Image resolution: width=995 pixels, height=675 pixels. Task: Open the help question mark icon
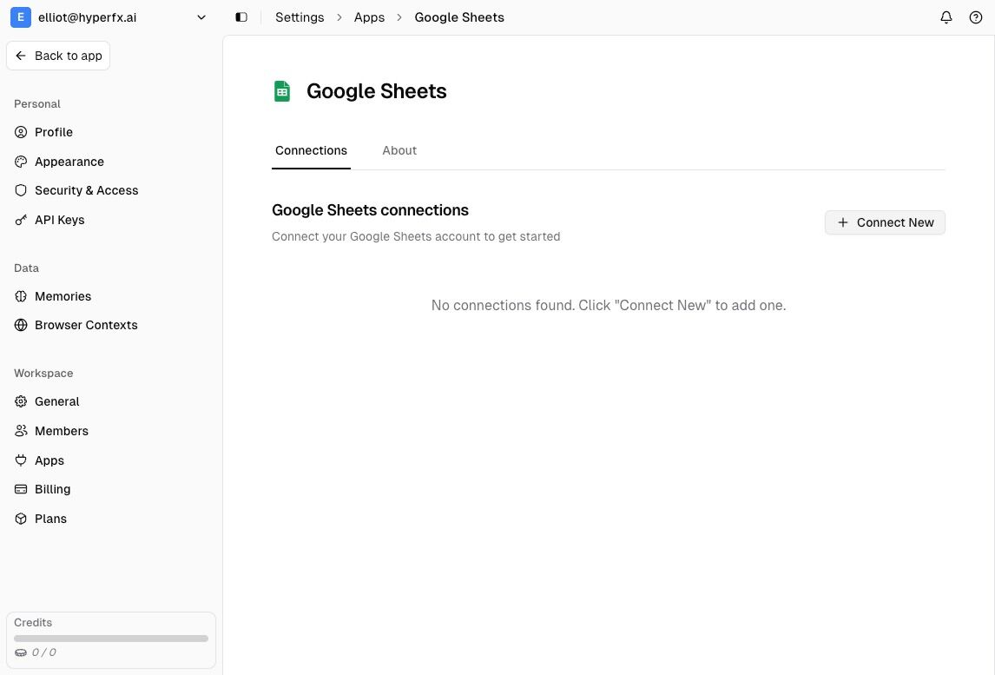pos(976,17)
